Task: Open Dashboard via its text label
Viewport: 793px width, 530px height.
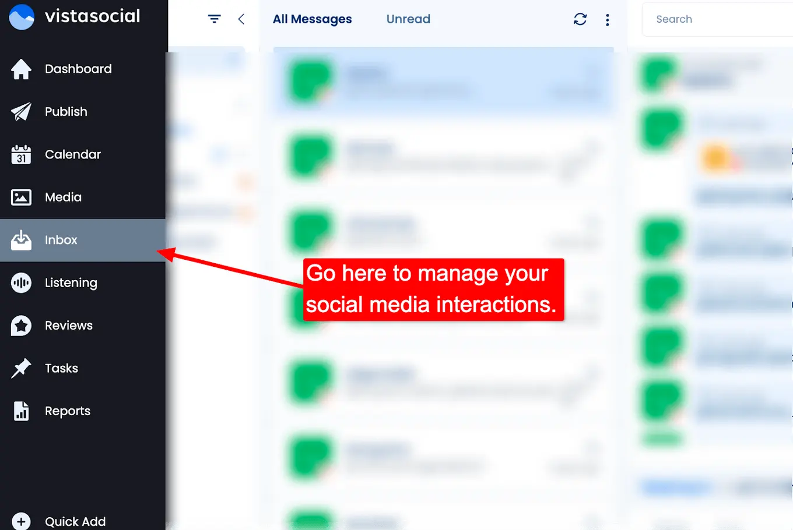Action: pos(78,69)
